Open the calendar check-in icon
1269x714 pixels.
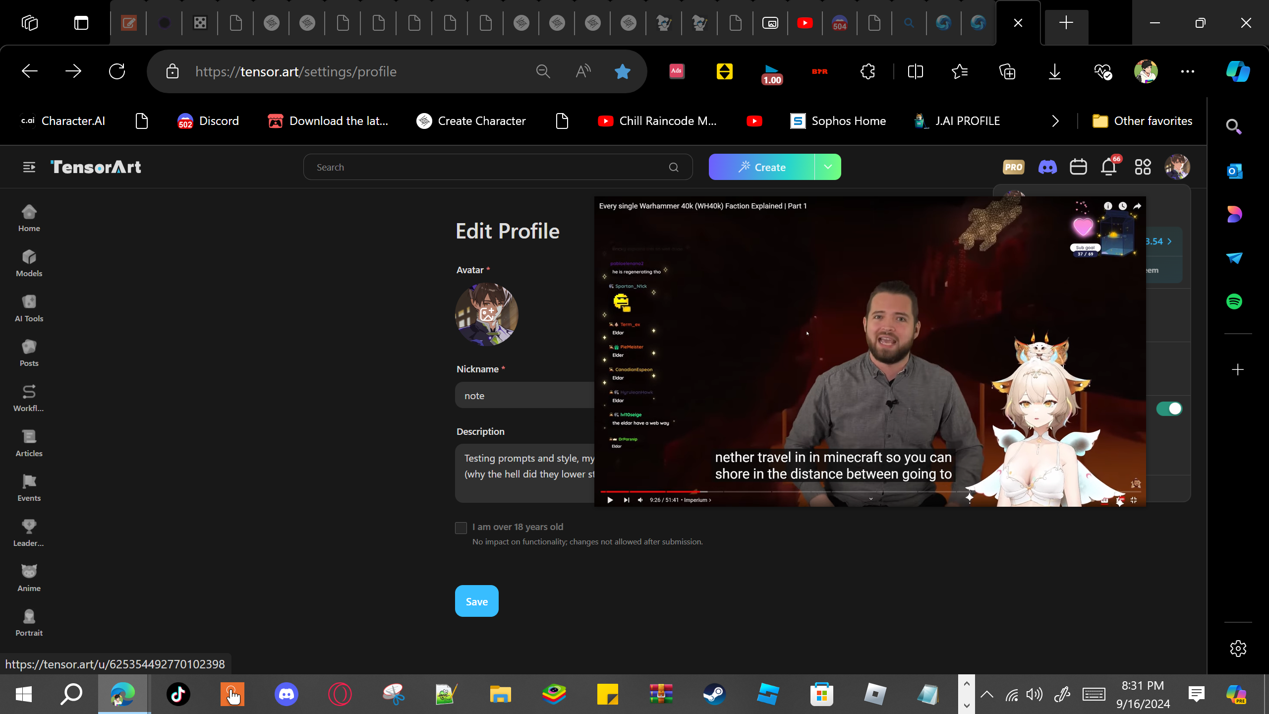pos(1078,167)
